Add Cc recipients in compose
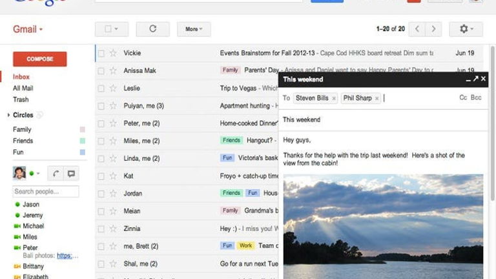This screenshot has width=496, height=279. 463,98
